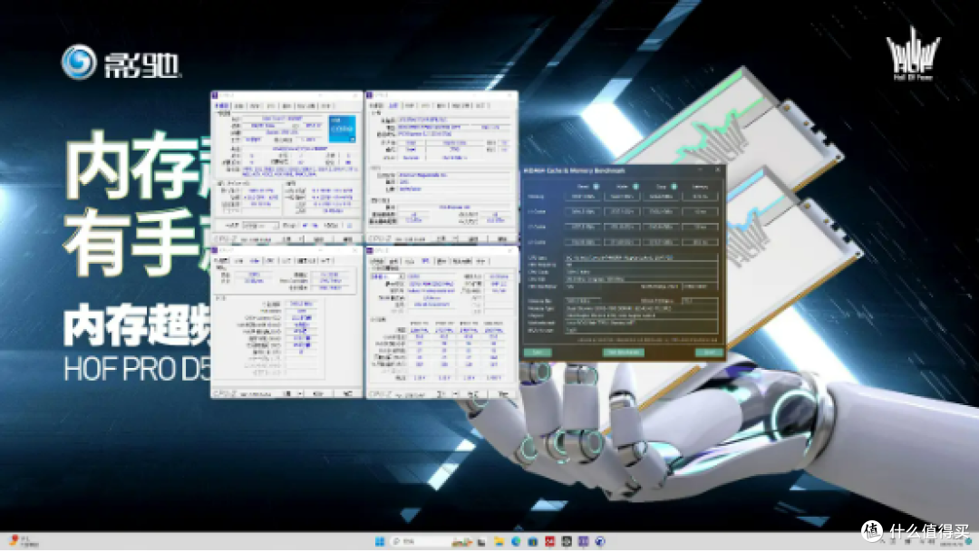The image size is (979, 552).
Task: Click the Read column info icon in AIDA64
Action: [x=596, y=186]
